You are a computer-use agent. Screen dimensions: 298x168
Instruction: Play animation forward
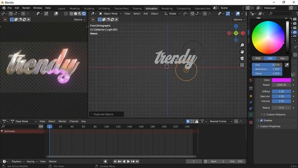(129, 161)
